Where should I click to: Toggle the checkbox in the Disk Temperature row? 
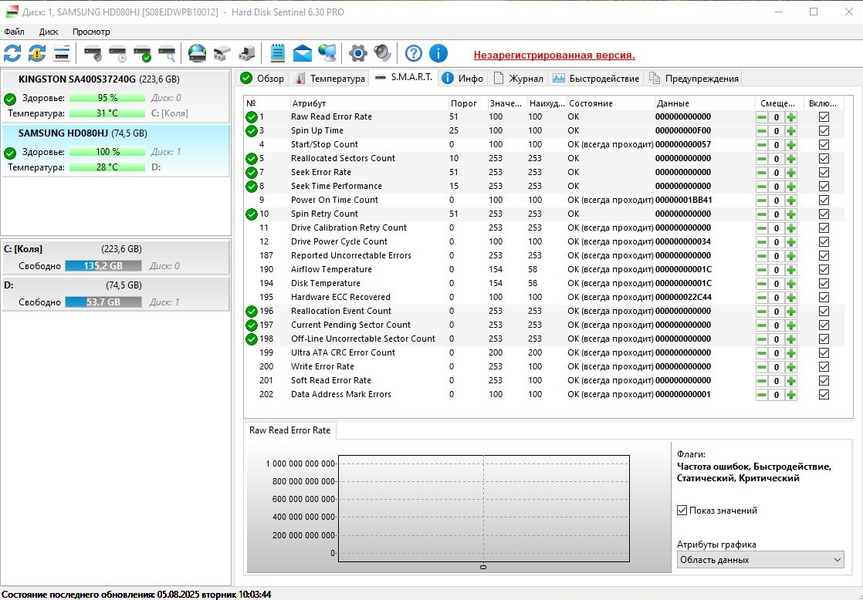tap(824, 284)
